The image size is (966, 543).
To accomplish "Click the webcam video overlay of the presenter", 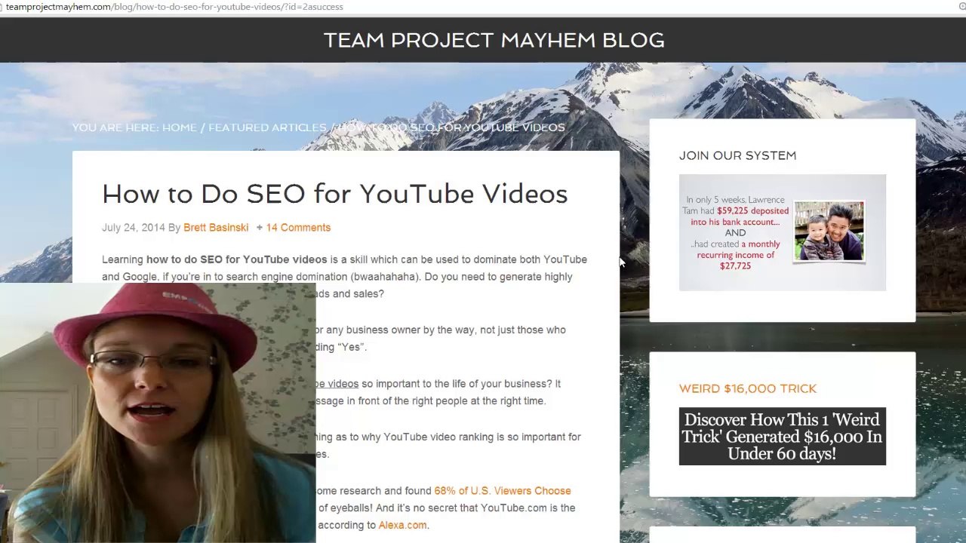I will pos(158,413).
